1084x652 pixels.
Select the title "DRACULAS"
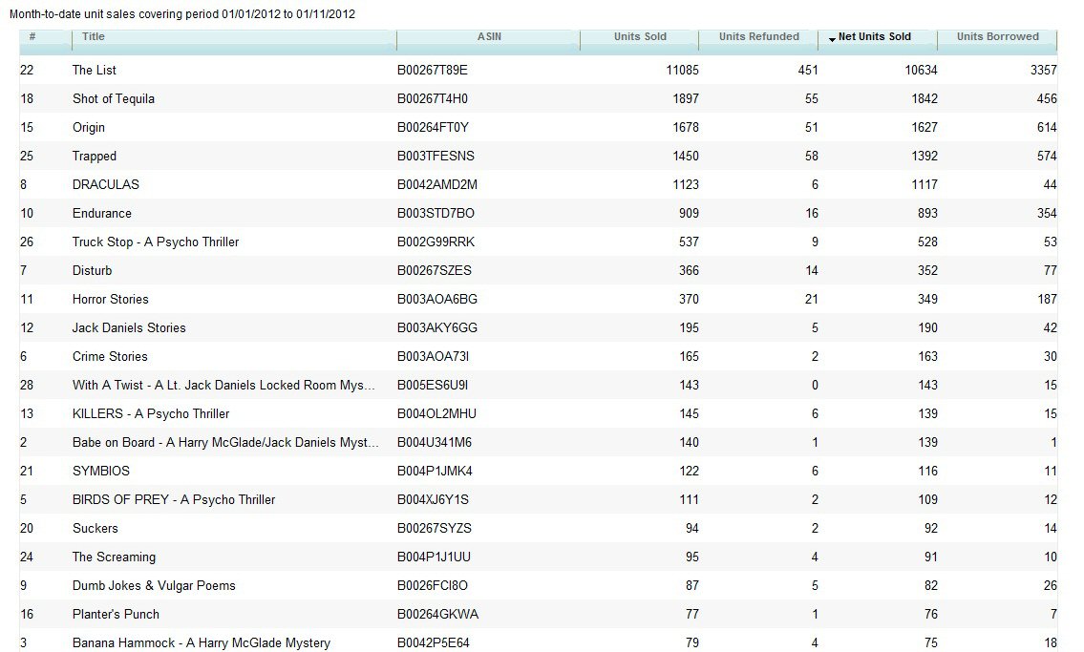pos(106,184)
